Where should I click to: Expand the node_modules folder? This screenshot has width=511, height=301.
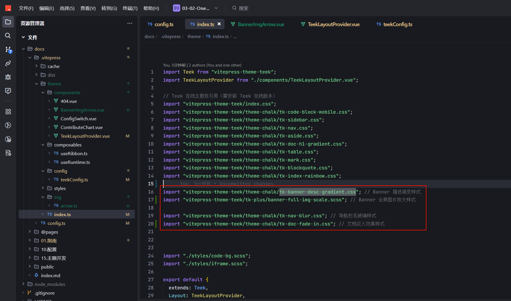click(x=23, y=284)
